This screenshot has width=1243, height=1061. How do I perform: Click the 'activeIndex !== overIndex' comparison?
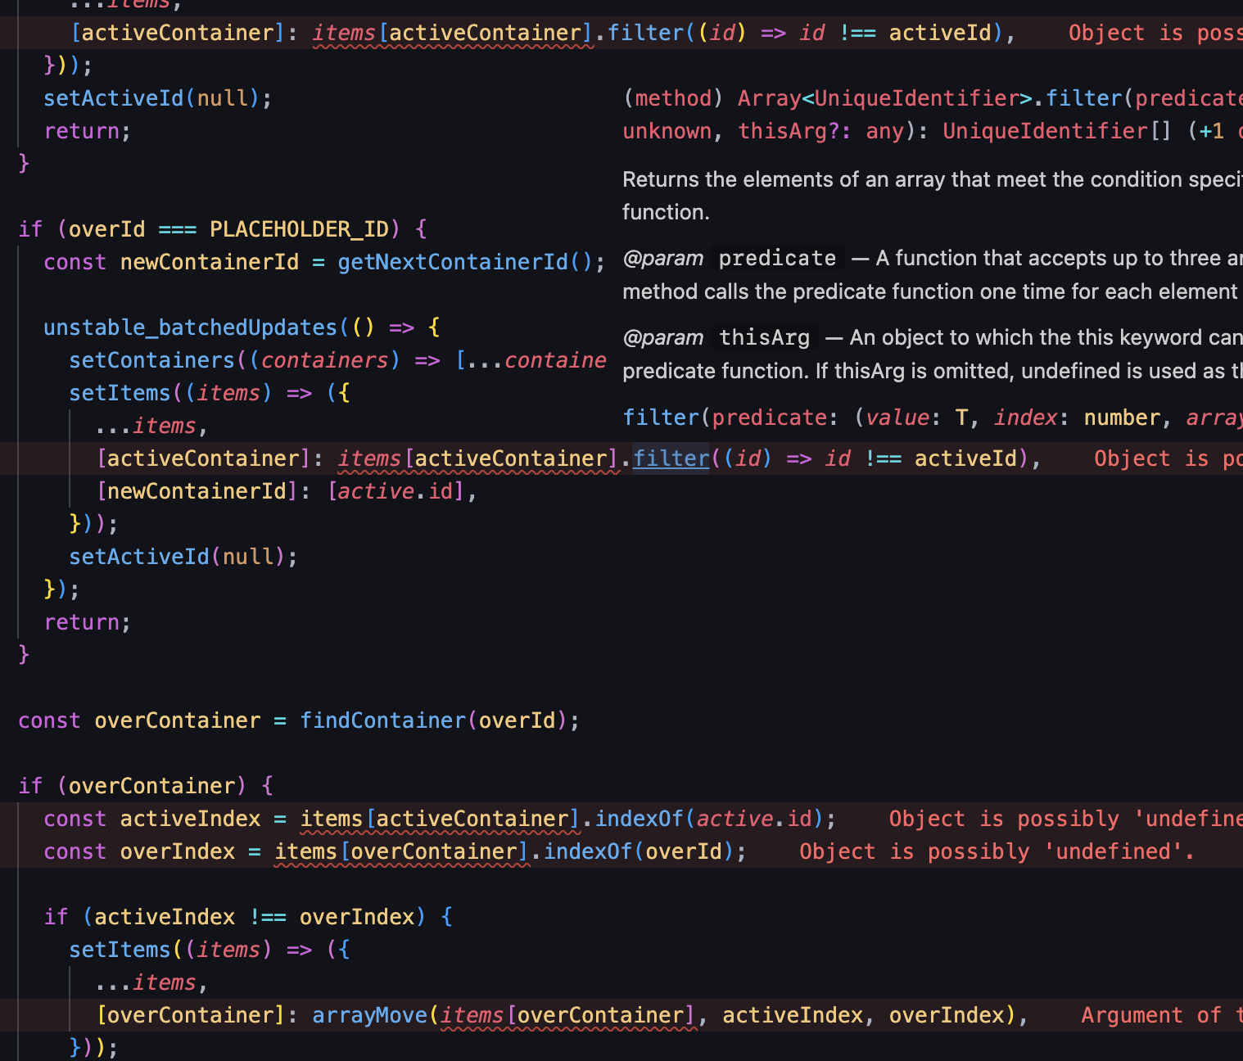point(255,917)
